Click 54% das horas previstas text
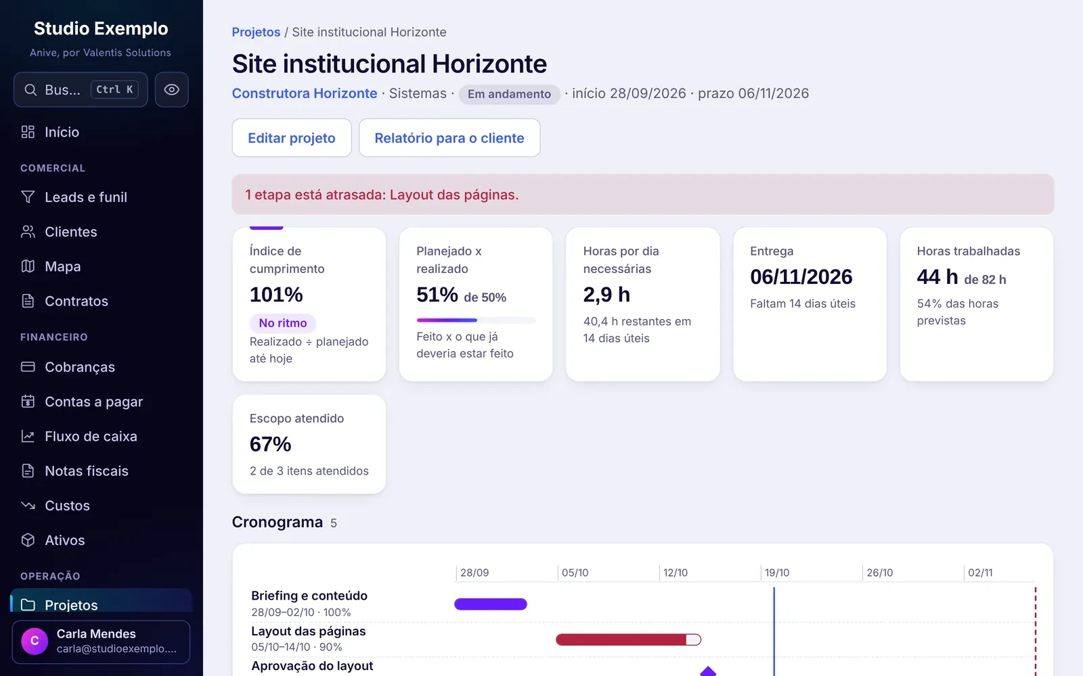Image resolution: width=1083 pixels, height=676 pixels. [x=958, y=312]
